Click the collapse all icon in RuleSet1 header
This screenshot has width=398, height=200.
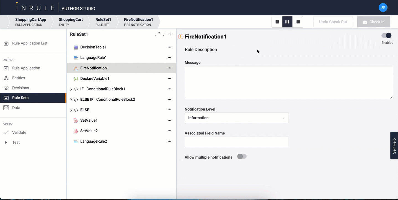(164, 34)
